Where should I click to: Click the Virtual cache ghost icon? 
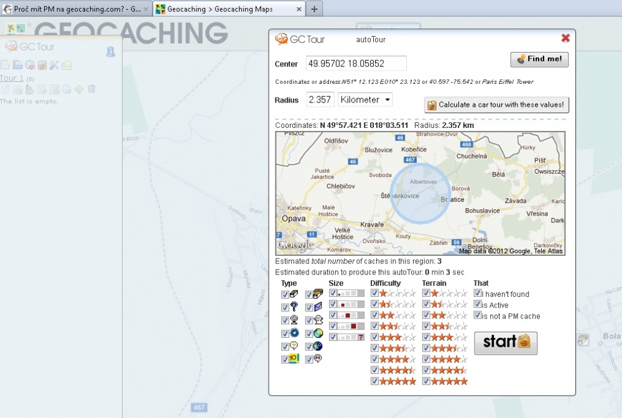point(318,320)
